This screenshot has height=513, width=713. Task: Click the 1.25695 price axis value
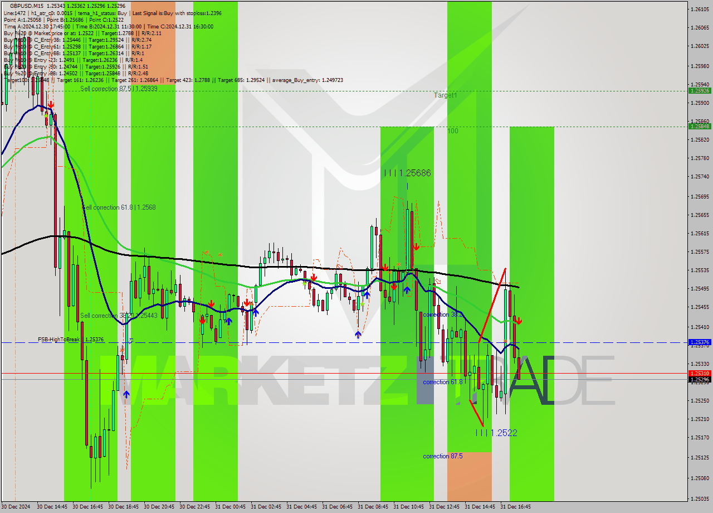(x=700, y=196)
